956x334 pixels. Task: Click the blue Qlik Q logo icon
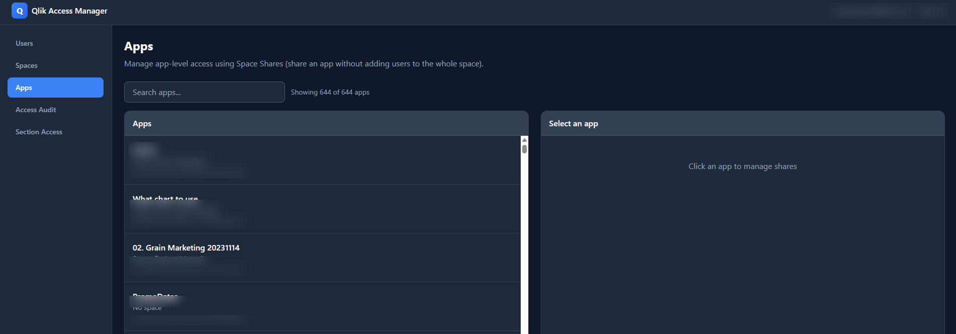20,11
